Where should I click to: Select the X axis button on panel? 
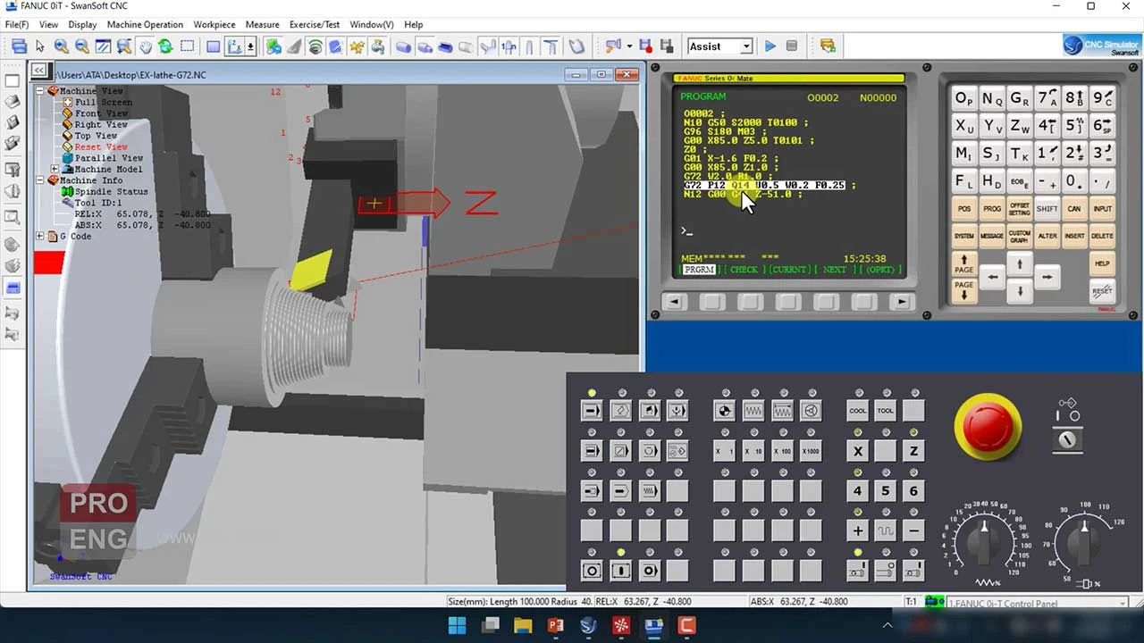[857, 451]
